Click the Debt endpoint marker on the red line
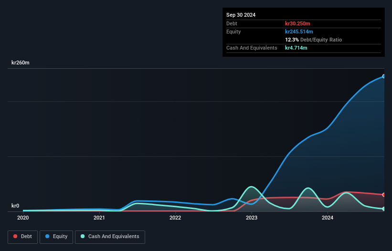 pos(384,195)
